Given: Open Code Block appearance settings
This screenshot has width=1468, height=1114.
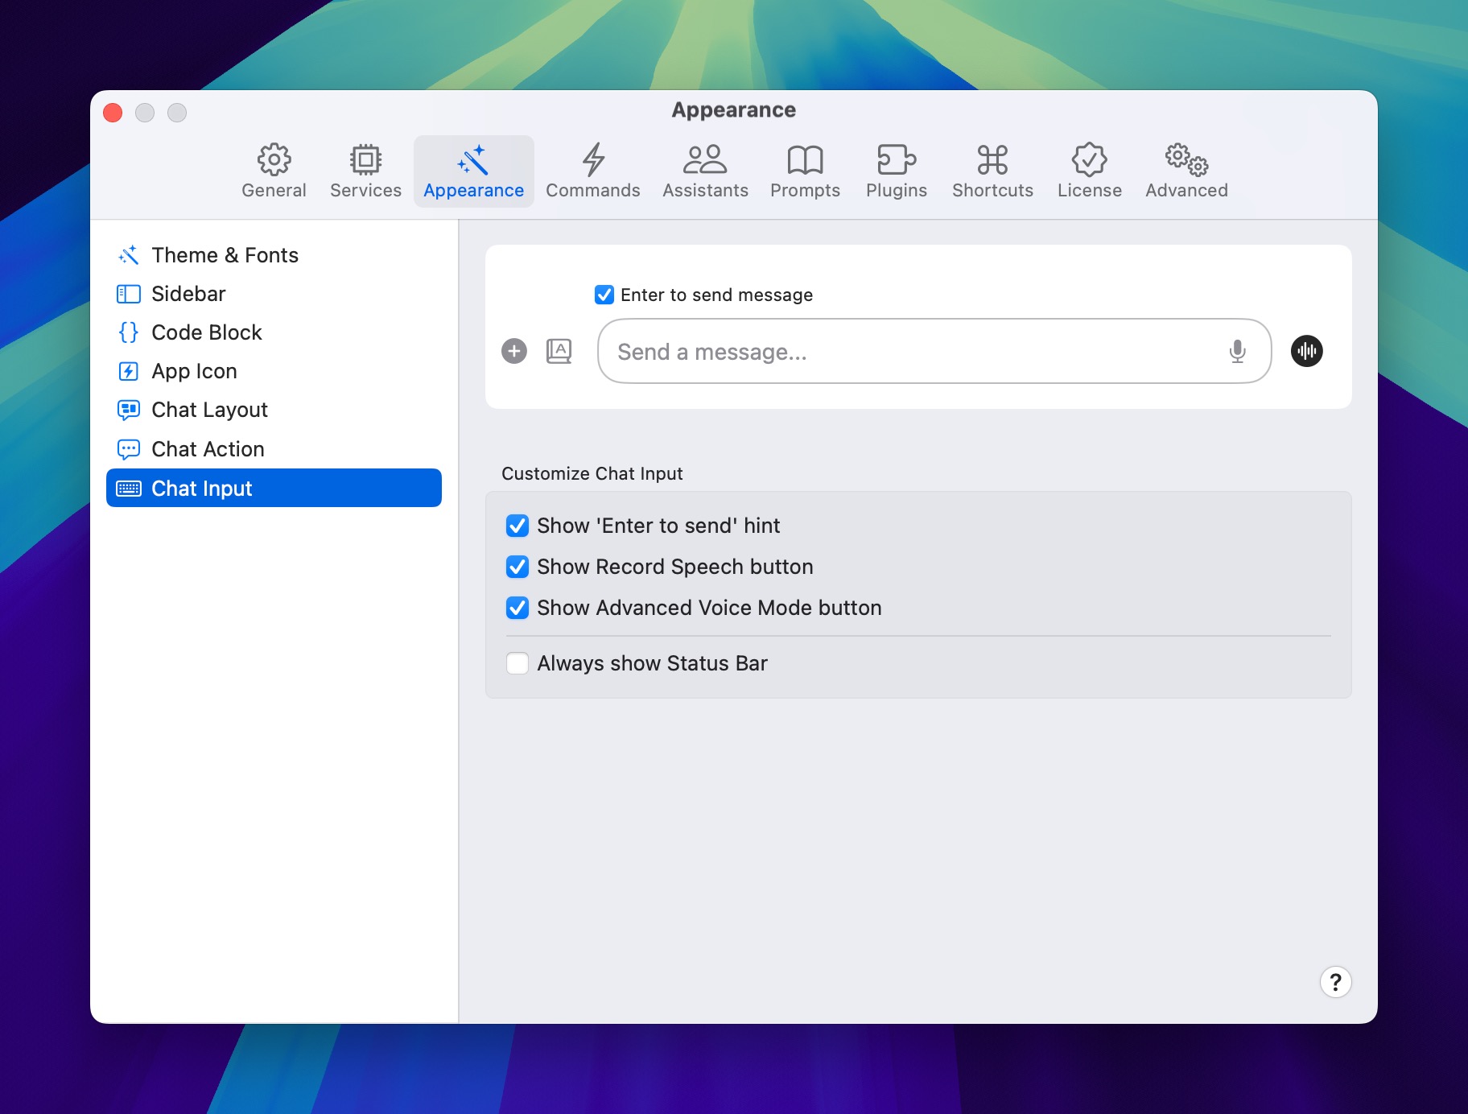Looking at the screenshot, I should coord(207,332).
